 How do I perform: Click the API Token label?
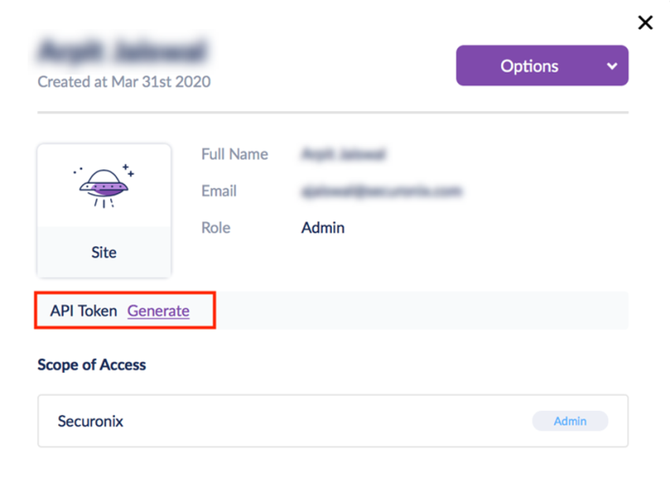tap(84, 311)
